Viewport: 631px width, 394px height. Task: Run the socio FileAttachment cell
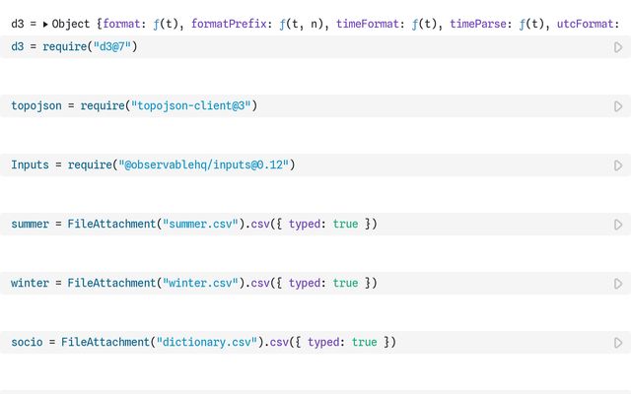point(618,343)
